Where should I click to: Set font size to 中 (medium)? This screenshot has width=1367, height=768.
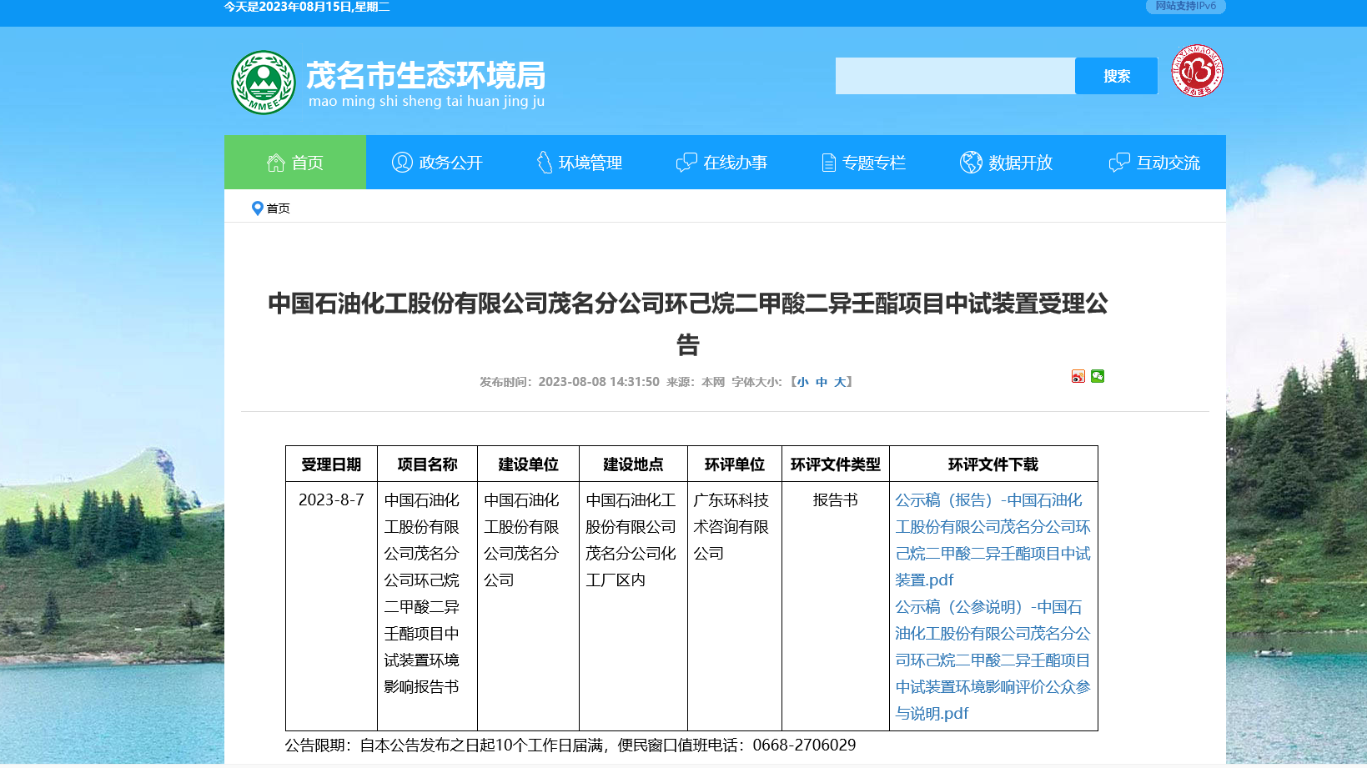coord(822,382)
